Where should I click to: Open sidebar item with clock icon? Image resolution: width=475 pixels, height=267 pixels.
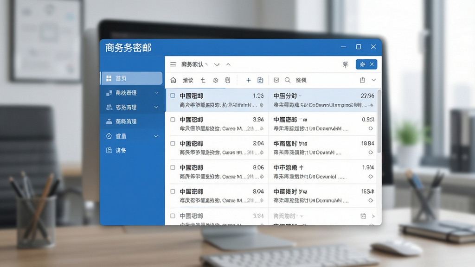(131, 136)
